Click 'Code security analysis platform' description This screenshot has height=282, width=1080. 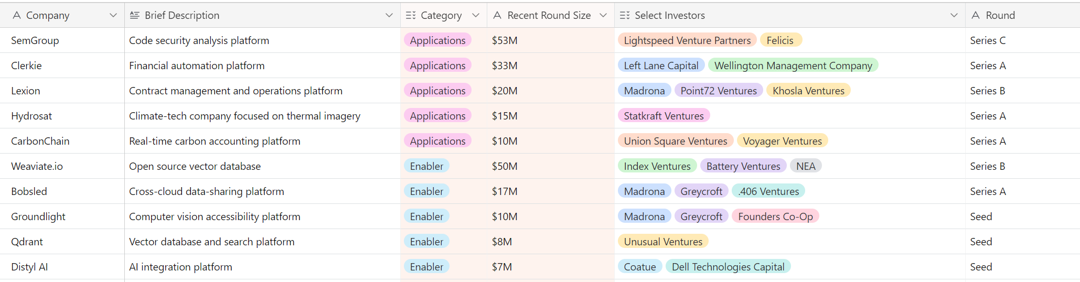tap(199, 40)
